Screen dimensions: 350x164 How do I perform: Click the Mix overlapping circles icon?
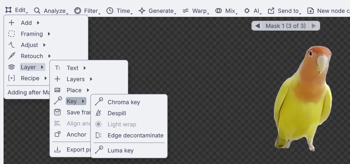(x=218, y=11)
